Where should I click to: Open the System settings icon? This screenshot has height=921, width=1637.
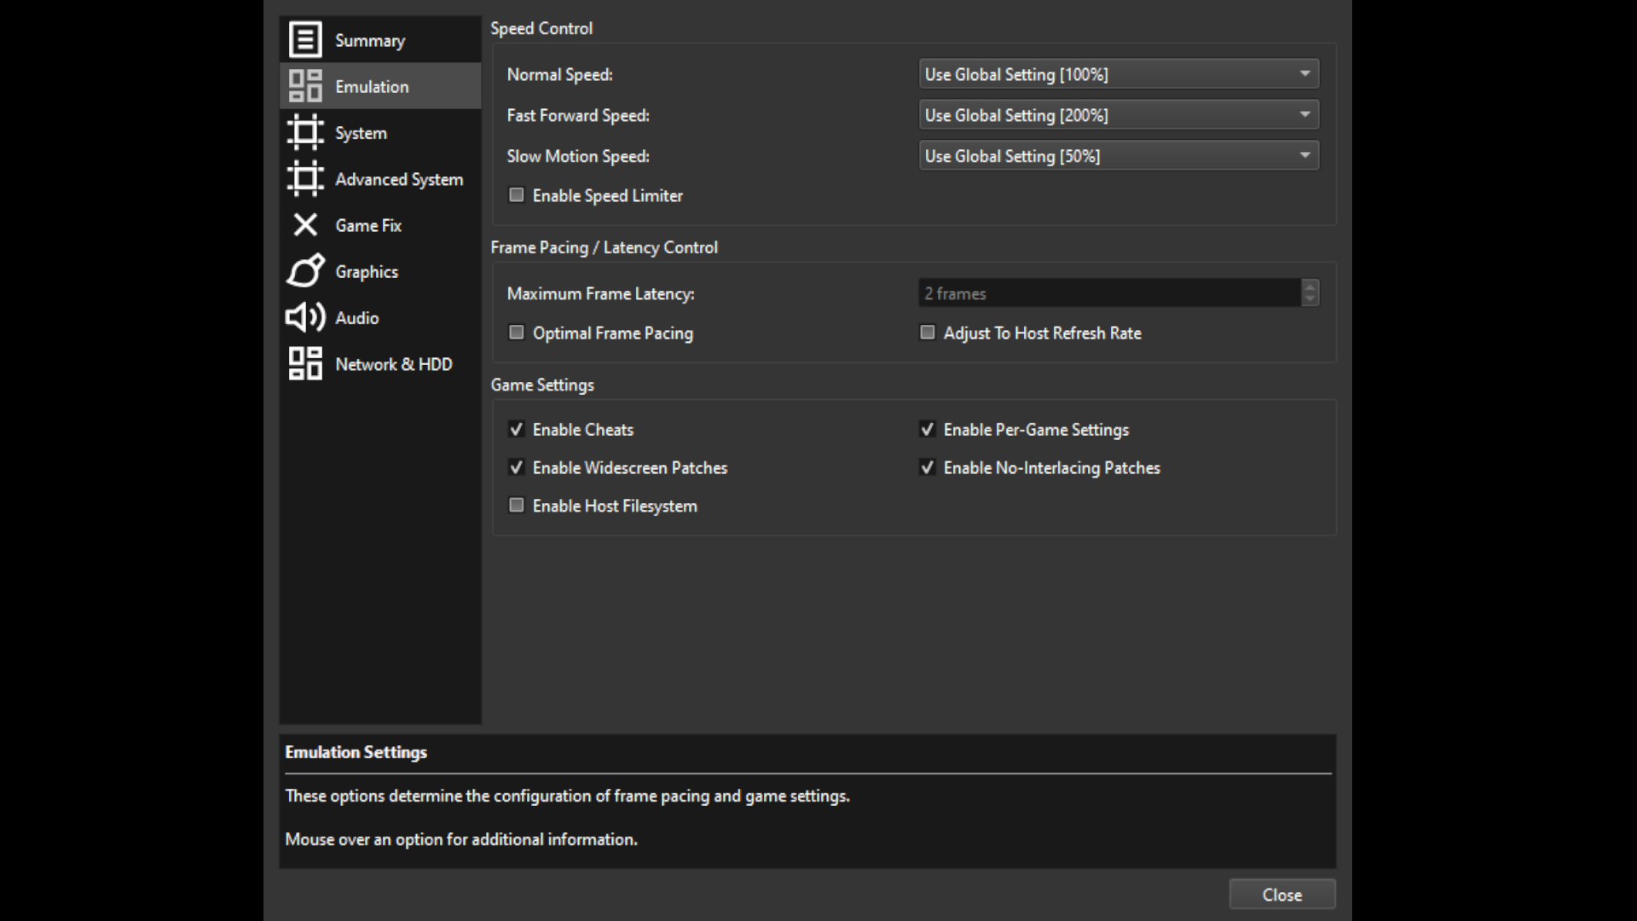coord(304,132)
